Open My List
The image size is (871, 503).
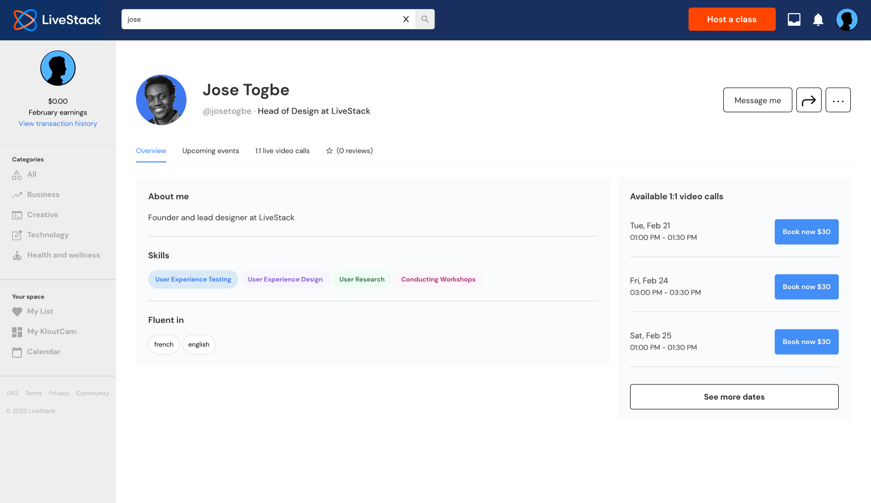[x=40, y=312]
